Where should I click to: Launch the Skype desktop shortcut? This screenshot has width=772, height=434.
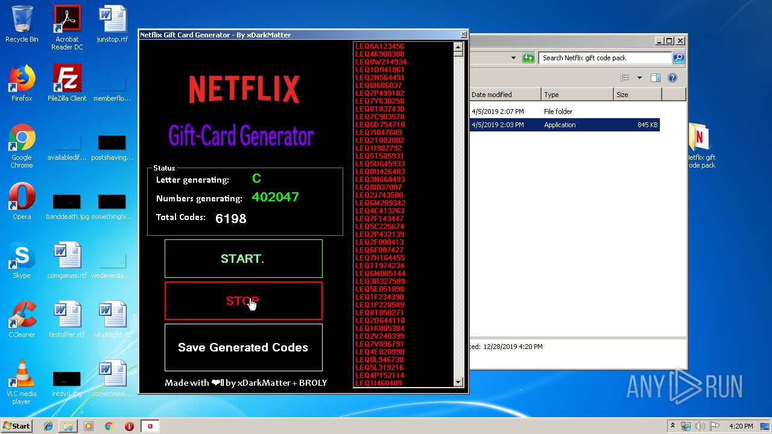tap(22, 260)
